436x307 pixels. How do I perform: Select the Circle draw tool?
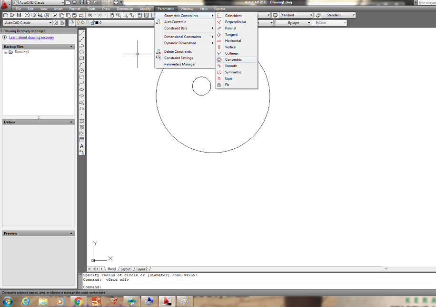(x=82, y=71)
